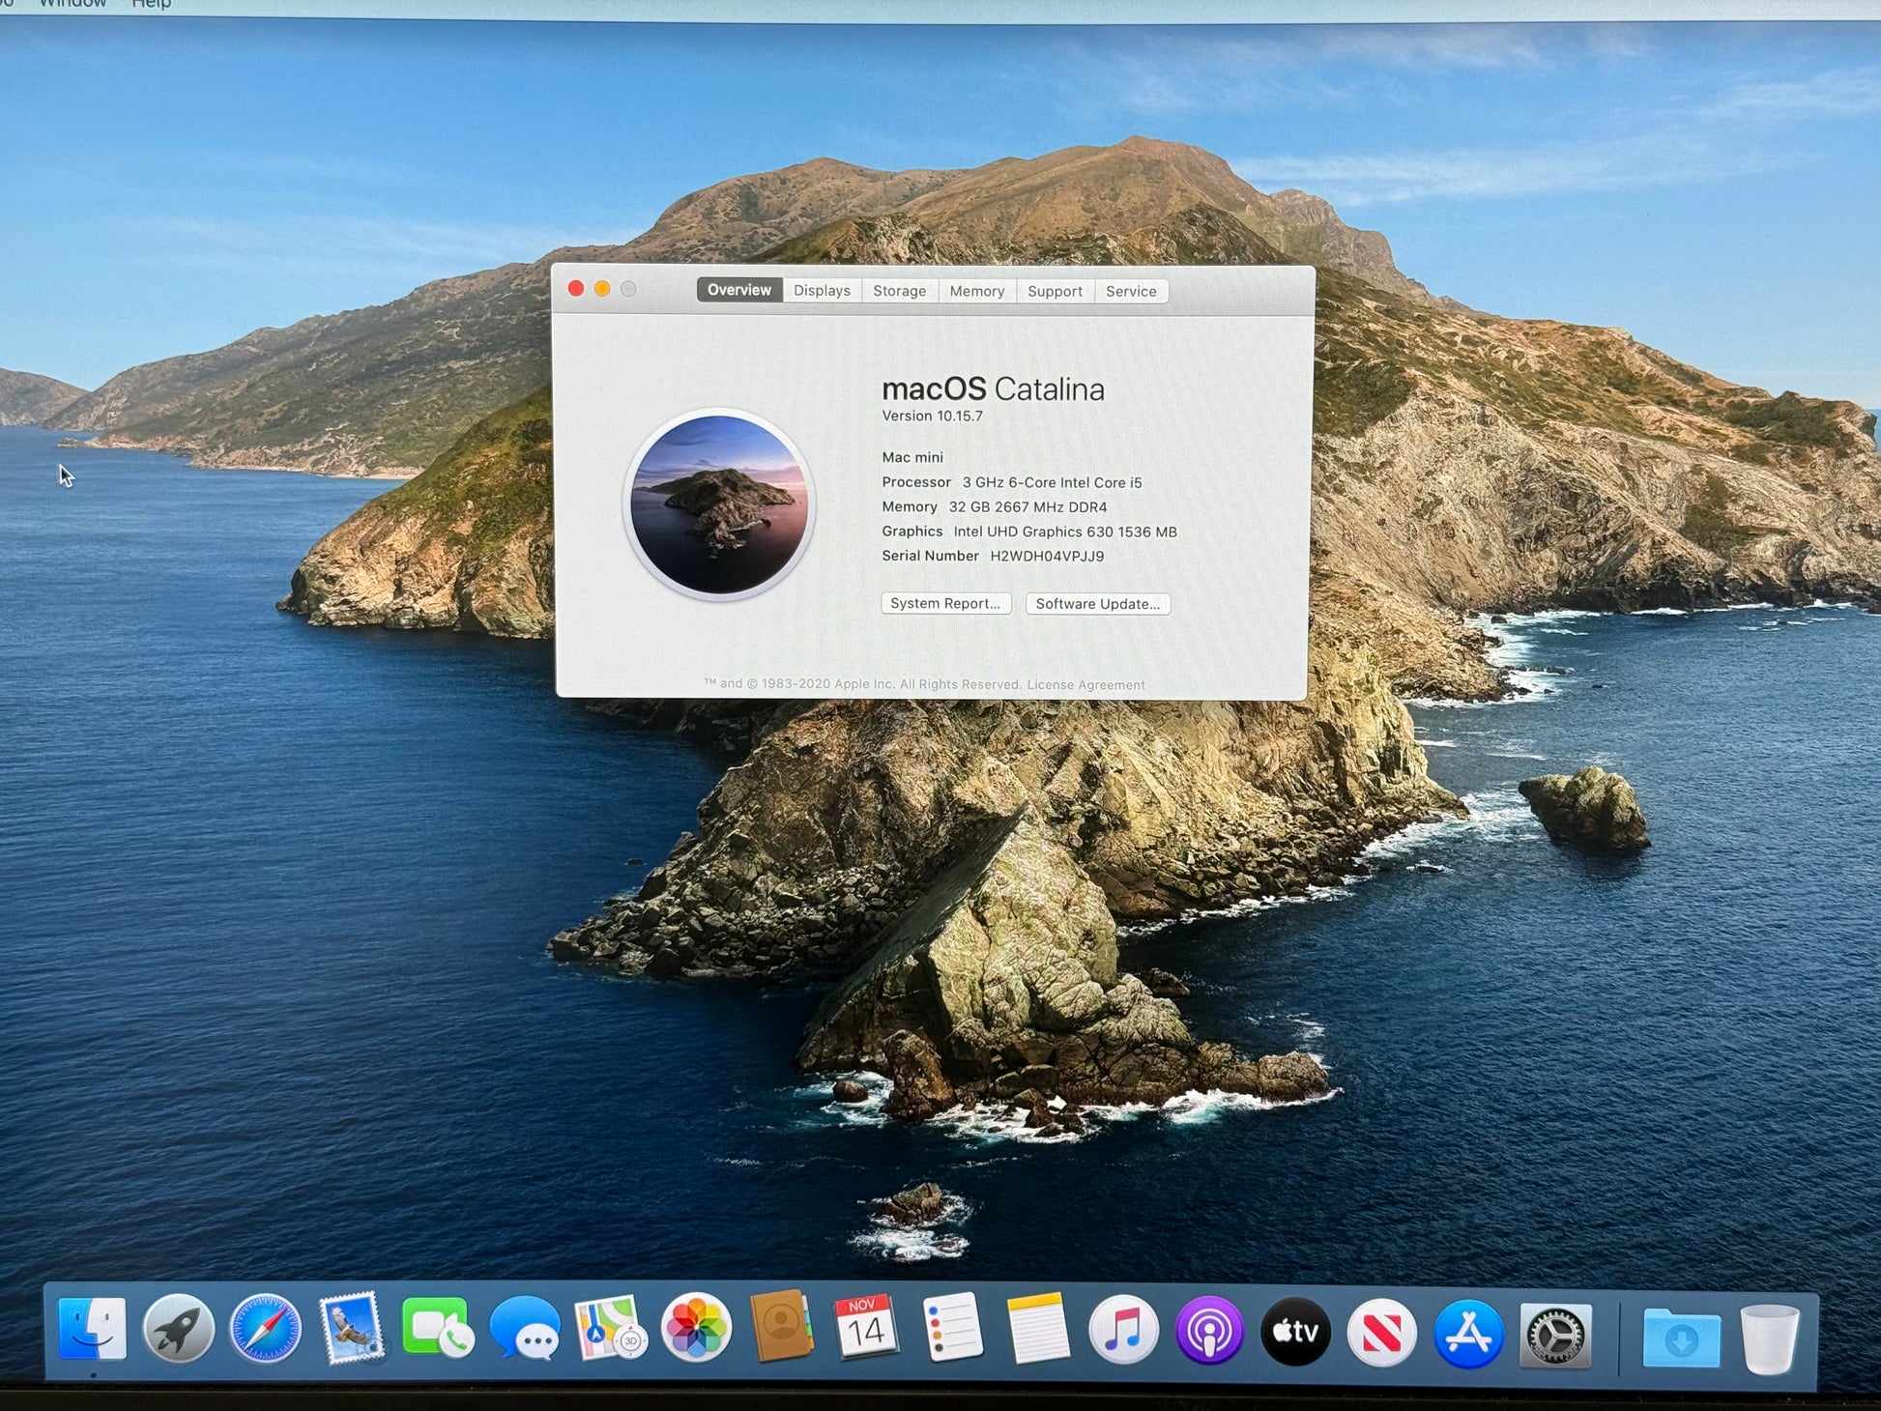1881x1411 pixels.
Task: Launch Music app from dock
Action: click(x=1123, y=1331)
